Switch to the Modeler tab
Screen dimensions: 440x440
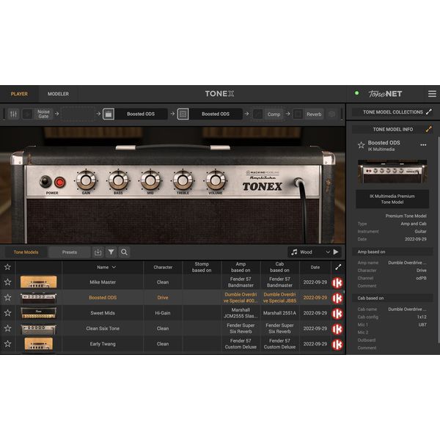[58, 94]
